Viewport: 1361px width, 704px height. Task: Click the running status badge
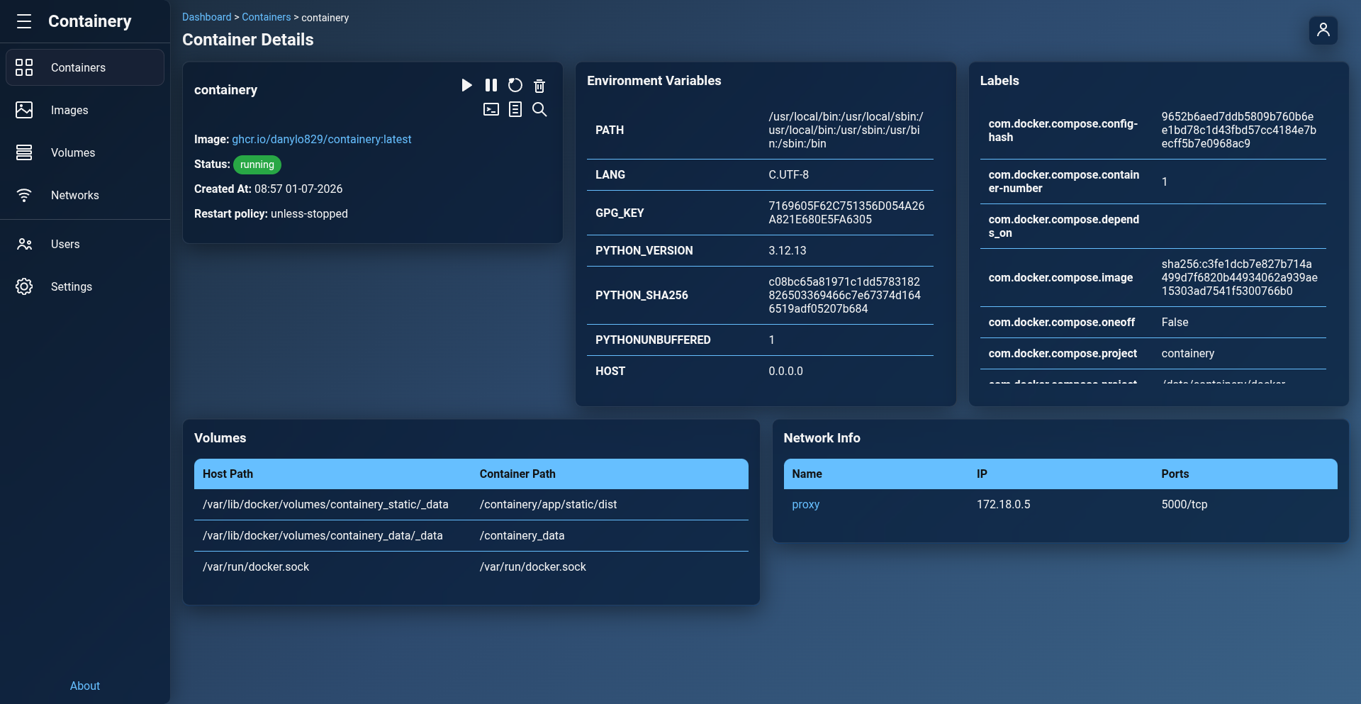click(x=257, y=164)
